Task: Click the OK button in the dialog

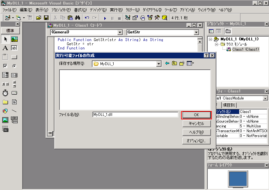Action: (196, 115)
